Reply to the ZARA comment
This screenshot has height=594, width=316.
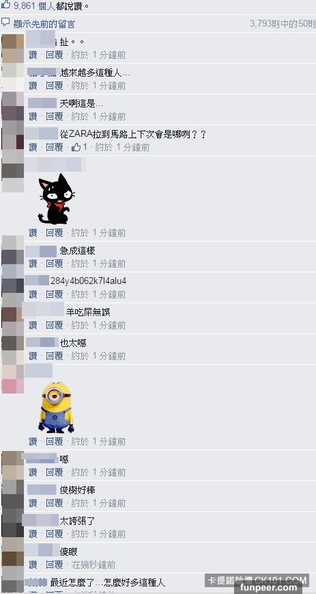click(x=55, y=147)
